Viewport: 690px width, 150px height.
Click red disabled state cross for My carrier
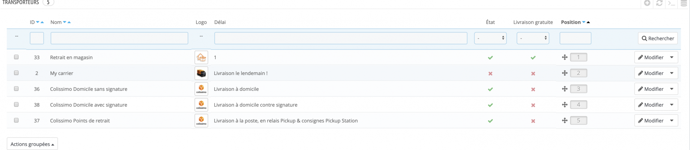point(490,73)
